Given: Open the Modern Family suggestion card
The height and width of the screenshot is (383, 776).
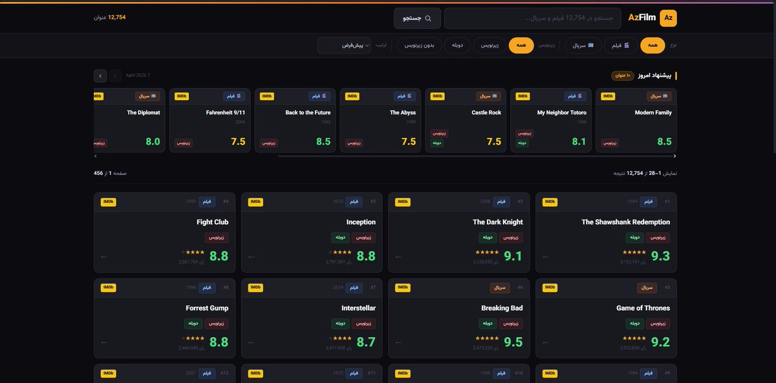Looking at the screenshot, I should (636, 120).
